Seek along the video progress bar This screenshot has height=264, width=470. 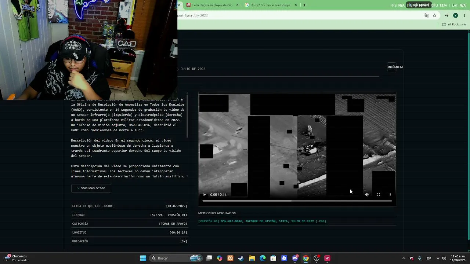(297, 201)
